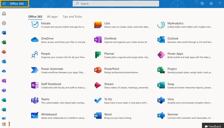Click 'Develop project plans' Project description

coord(190,73)
